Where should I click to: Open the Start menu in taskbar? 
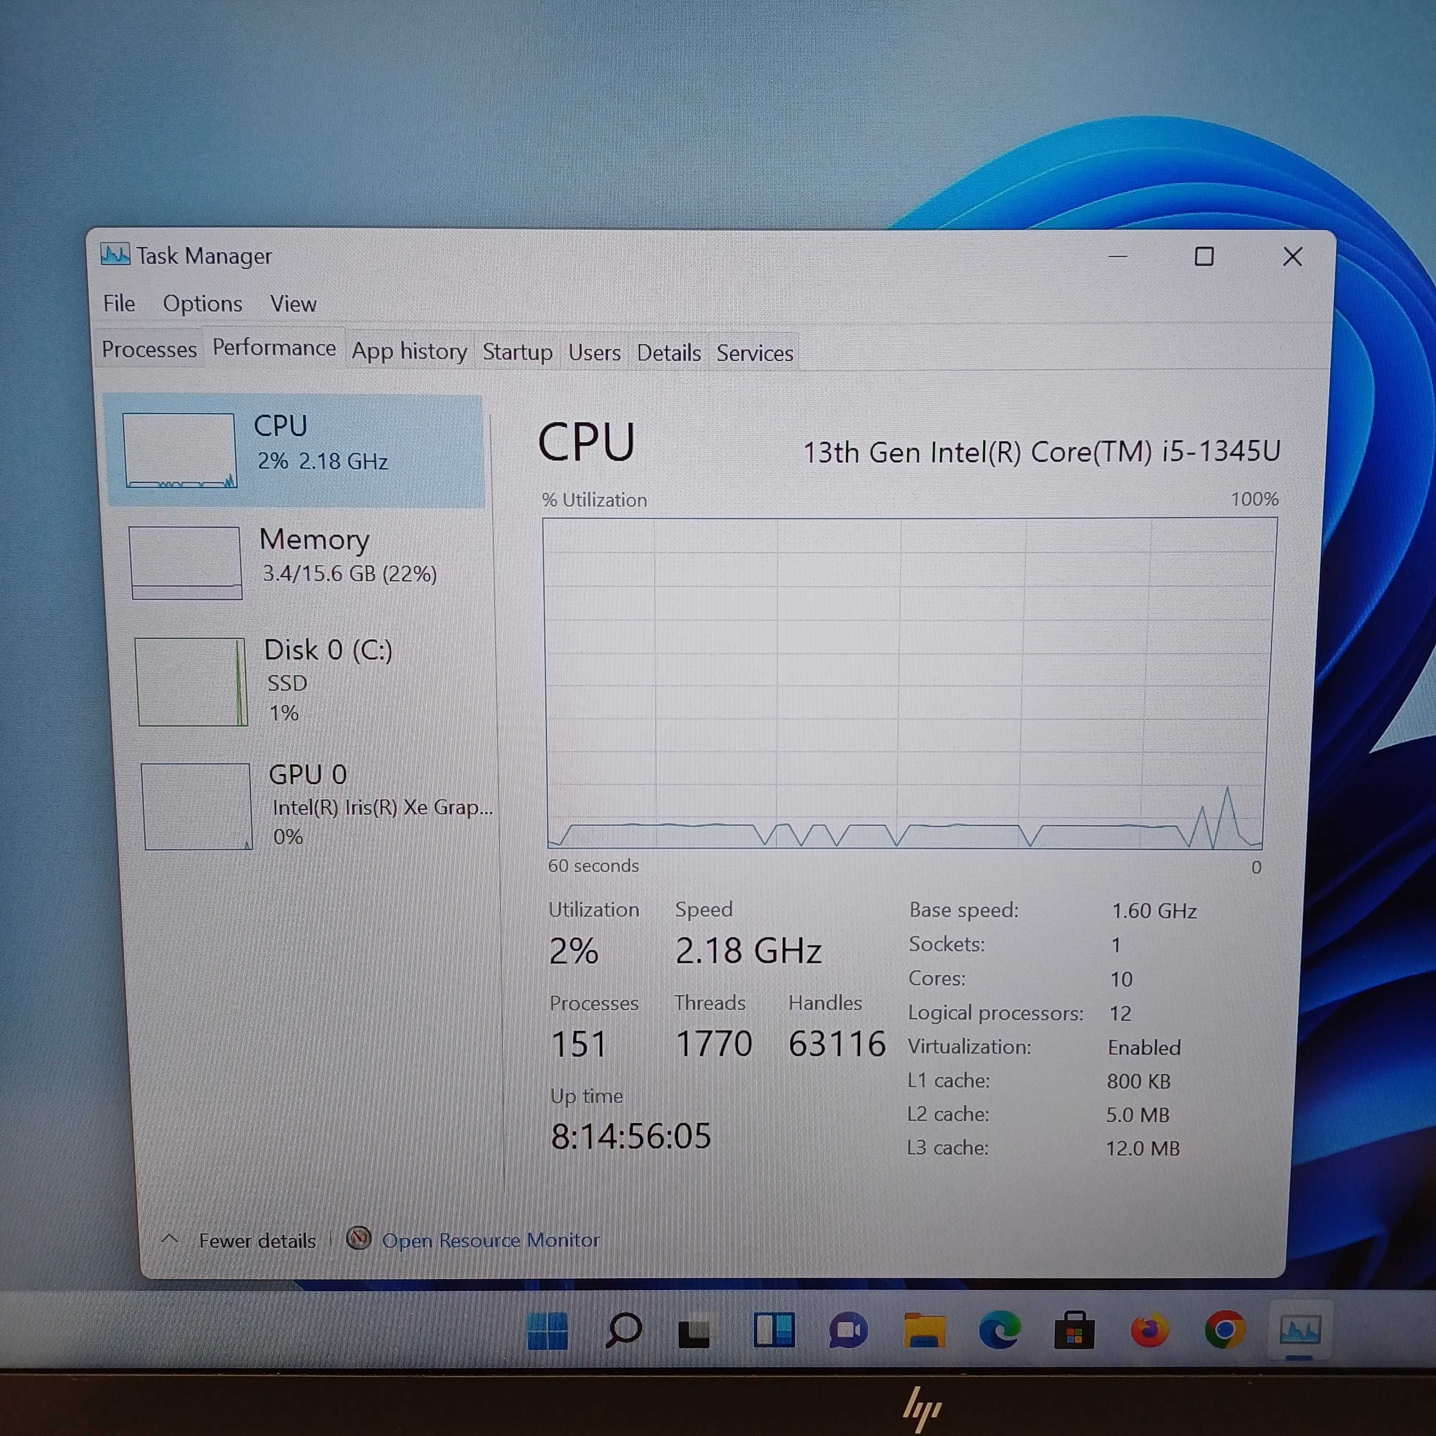pyautogui.click(x=547, y=1330)
